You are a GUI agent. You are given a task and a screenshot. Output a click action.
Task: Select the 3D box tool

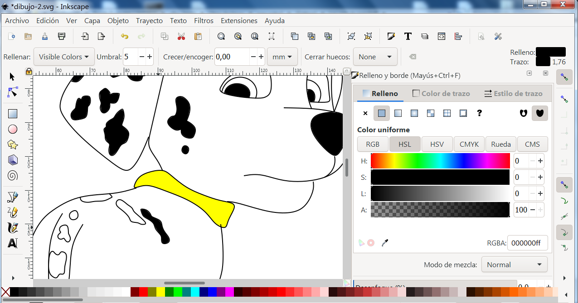[13, 160]
